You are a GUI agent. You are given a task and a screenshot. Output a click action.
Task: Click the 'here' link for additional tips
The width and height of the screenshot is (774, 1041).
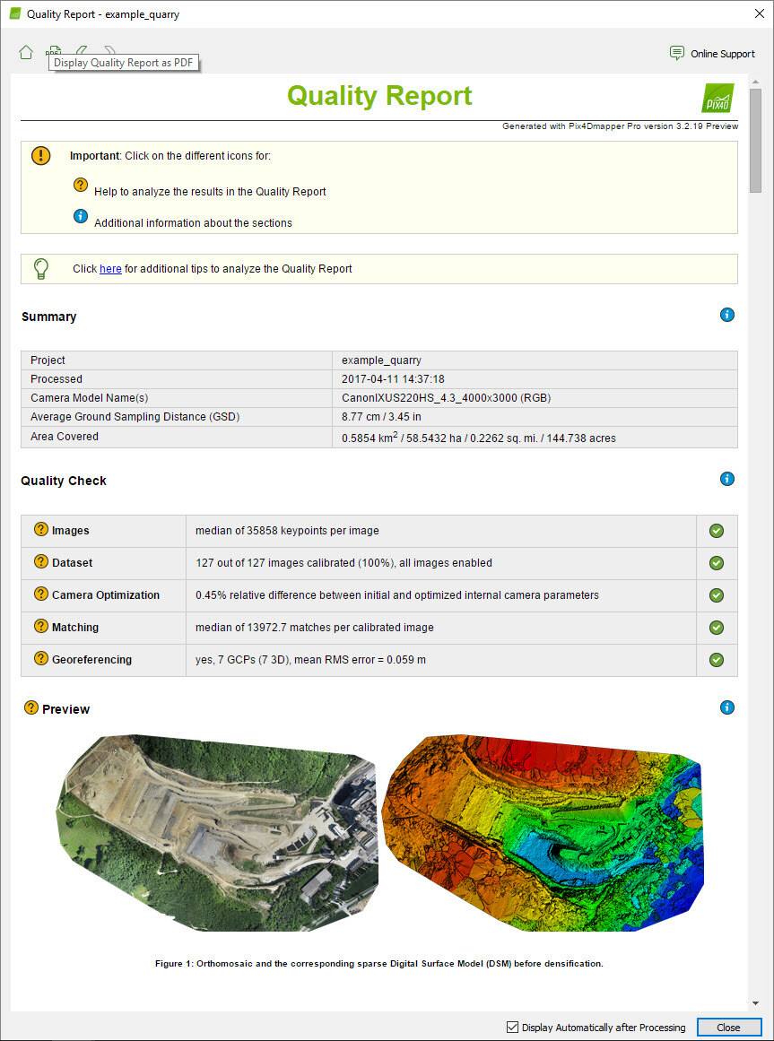pyautogui.click(x=110, y=269)
